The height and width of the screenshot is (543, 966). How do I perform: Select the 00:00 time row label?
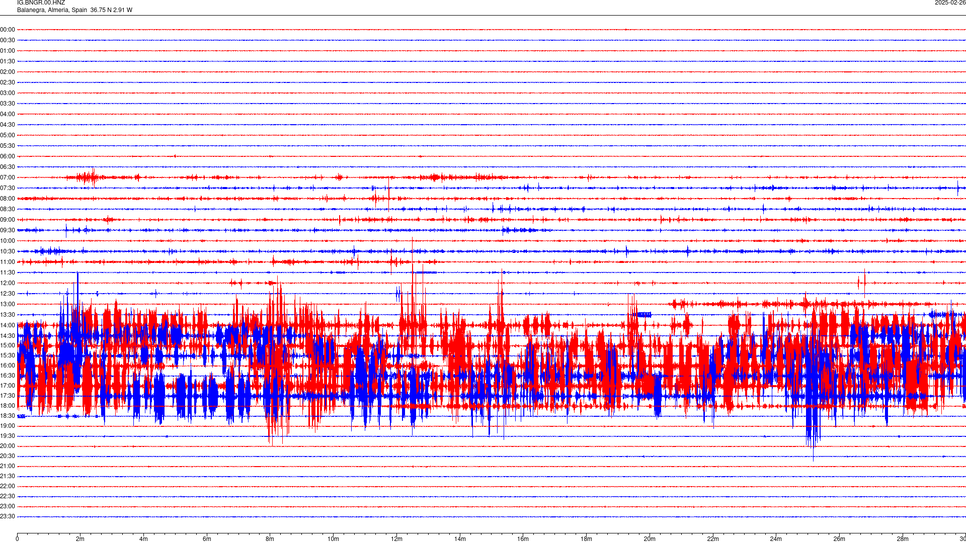[8, 30]
